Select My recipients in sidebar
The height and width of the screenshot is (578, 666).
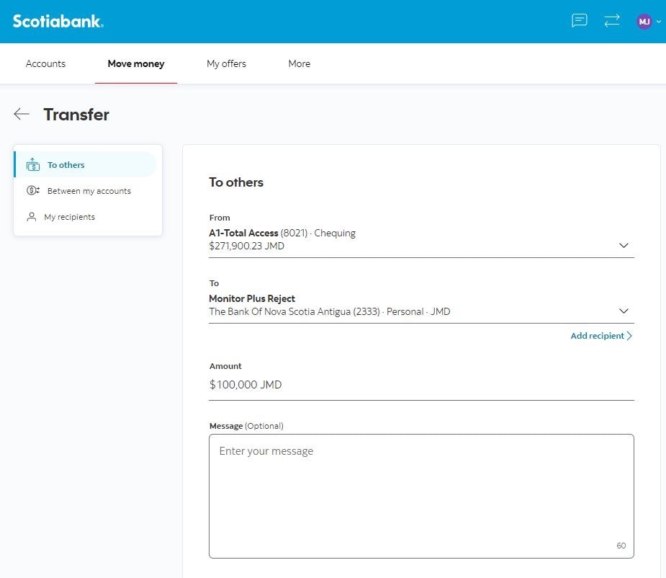69,217
